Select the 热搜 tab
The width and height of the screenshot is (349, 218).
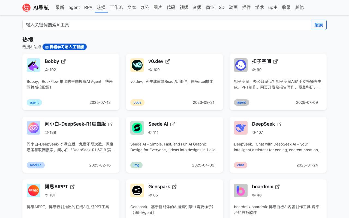(x=101, y=8)
